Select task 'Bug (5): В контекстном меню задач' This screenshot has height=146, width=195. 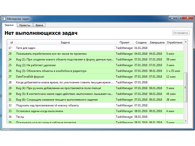[64, 94]
